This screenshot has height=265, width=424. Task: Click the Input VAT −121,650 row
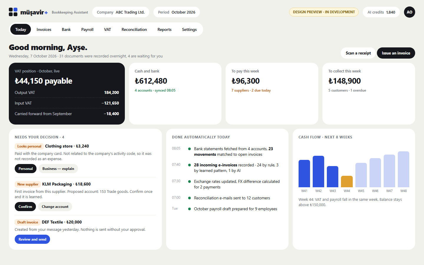coord(67,103)
